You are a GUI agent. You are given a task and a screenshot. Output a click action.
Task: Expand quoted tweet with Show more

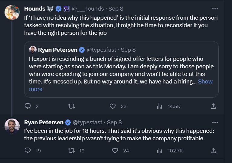[205, 82]
